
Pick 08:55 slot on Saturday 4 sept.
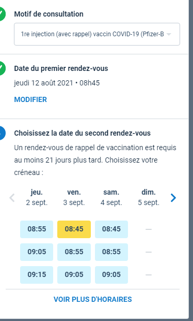click(x=111, y=252)
